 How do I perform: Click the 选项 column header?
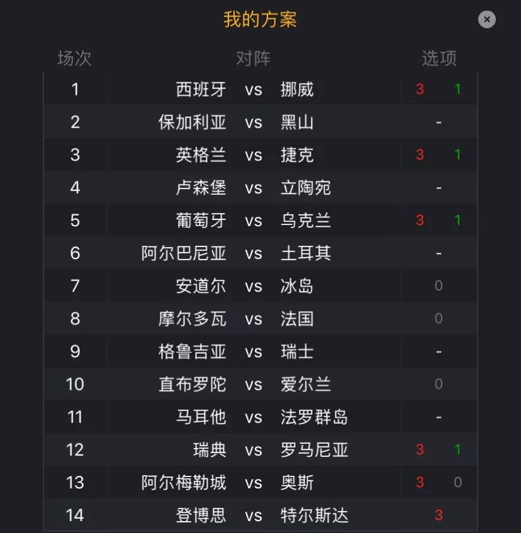[439, 58]
